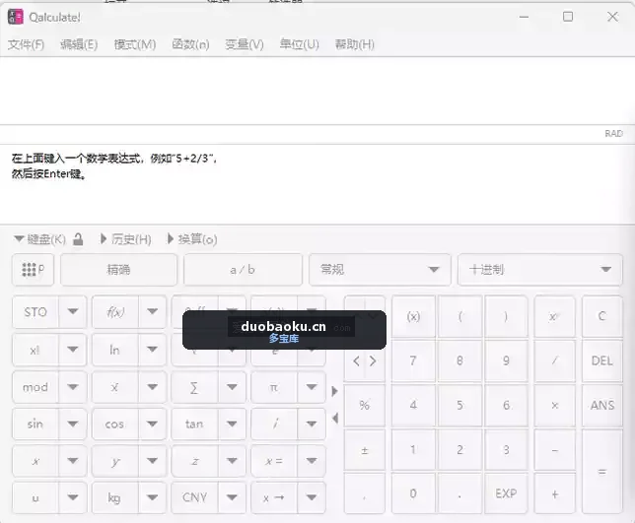The width and height of the screenshot is (635, 523).
Task: Move cursor left with the < button
Action: 356,360
